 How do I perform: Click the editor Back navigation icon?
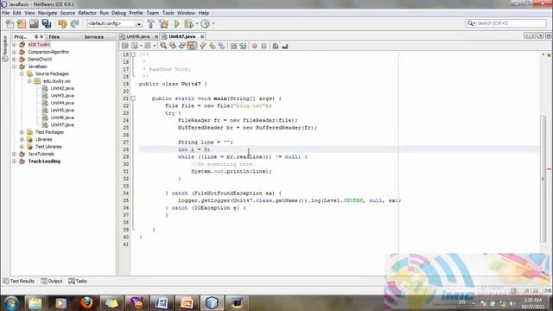pyautogui.click(x=135, y=46)
